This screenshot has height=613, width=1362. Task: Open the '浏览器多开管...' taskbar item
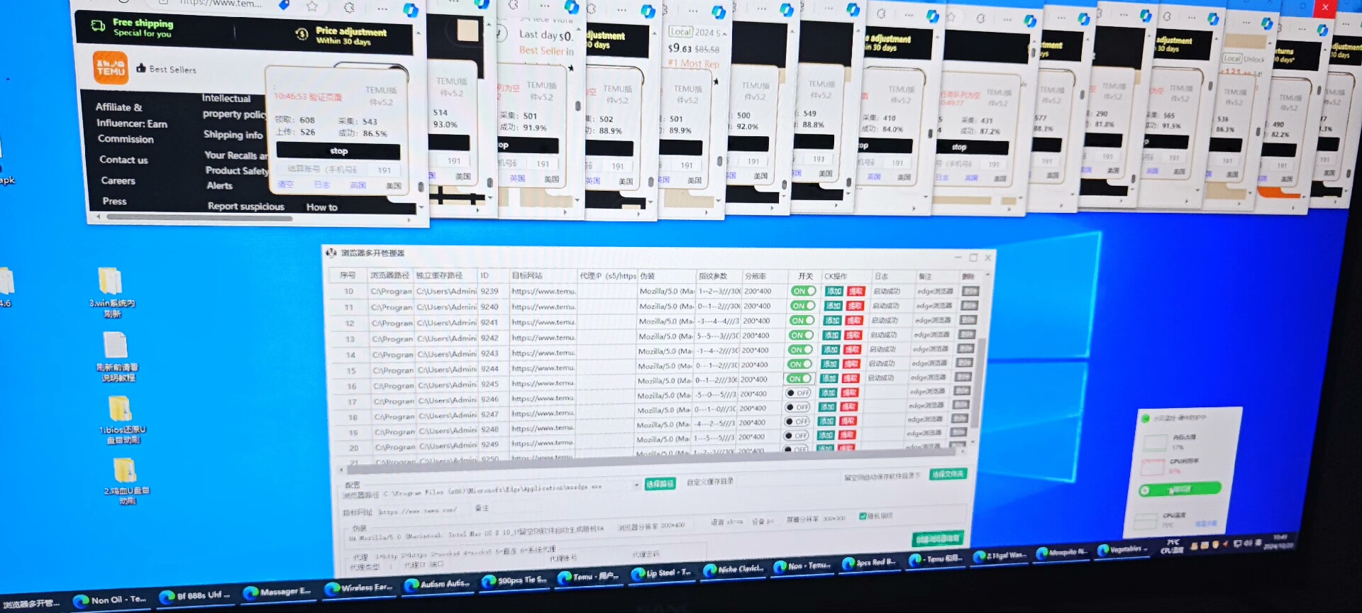pyautogui.click(x=31, y=604)
